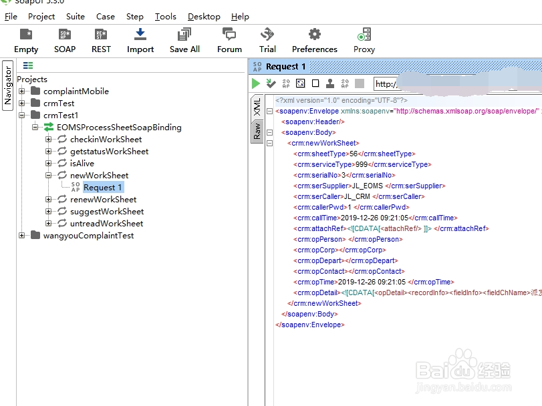Submit request with green play button
The image size is (542, 406).
pyautogui.click(x=256, y=83)
